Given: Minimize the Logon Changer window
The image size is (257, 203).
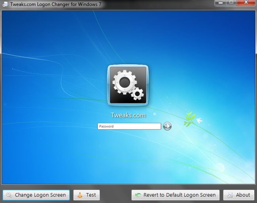Looking at the screenshot, I should tap(221, 3).
